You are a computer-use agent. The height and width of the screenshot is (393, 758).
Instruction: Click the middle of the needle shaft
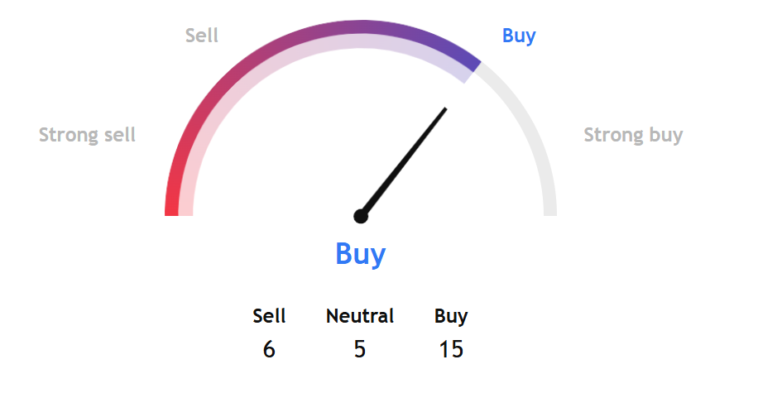tap(403, 162)
